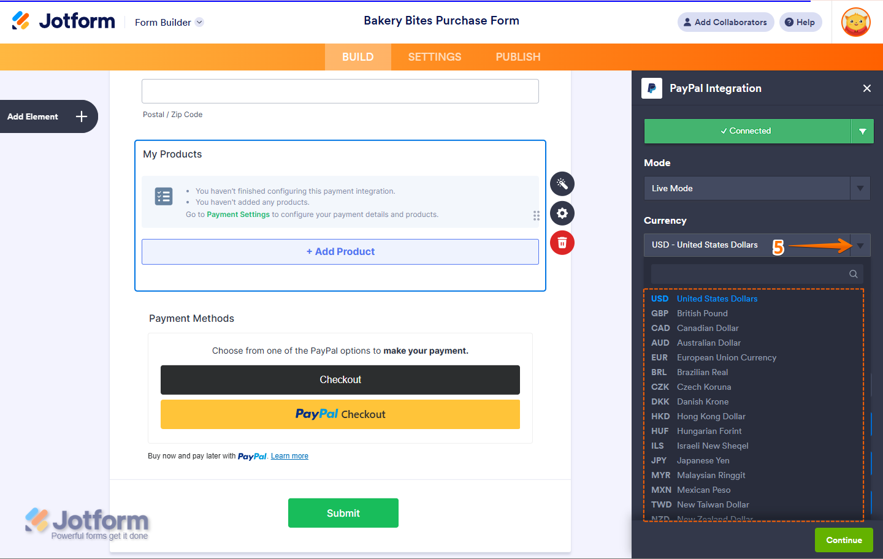Open payment settings gear icon
This screenshot has height=559, width=883.
tap(562, 213)
